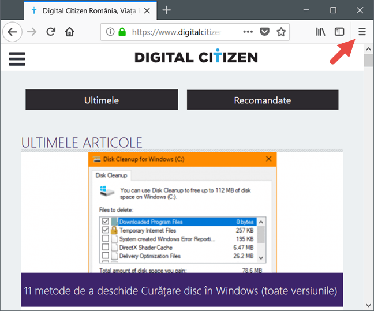Open the Firefox hamburger menu
Screen dimensions: 374x311
362,32
